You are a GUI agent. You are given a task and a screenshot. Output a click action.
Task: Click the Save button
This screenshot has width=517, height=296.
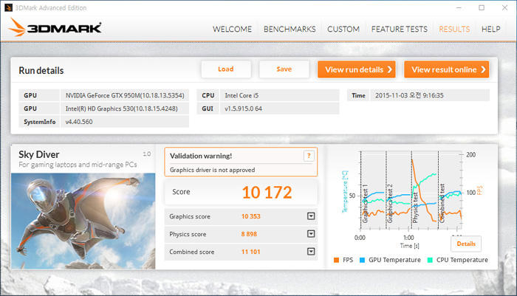284,69
